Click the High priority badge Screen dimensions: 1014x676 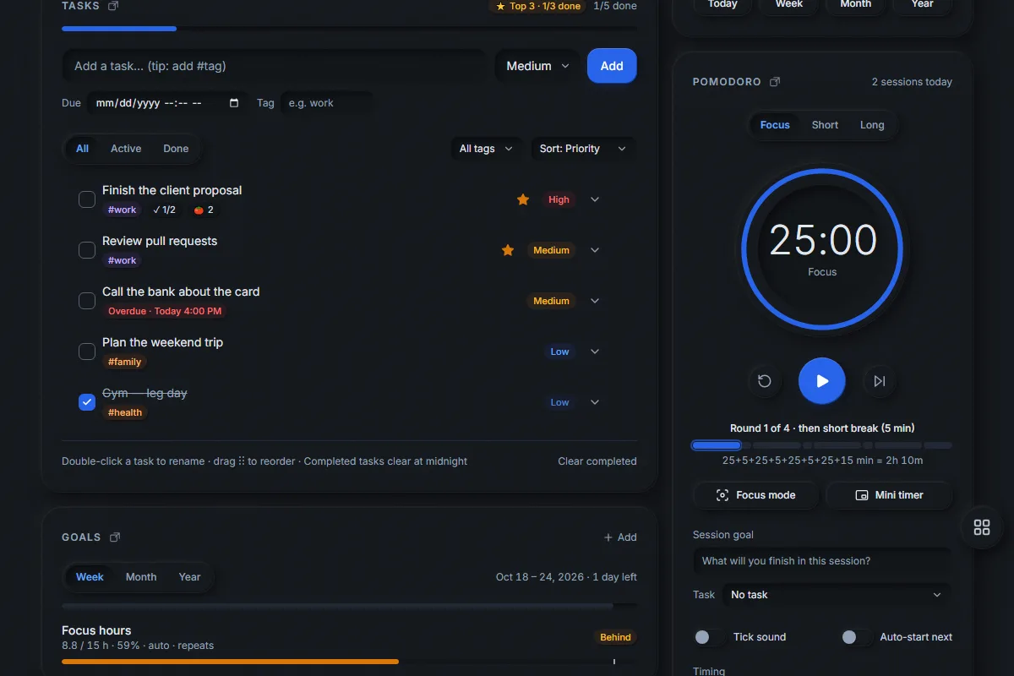(x=559, y=199)
